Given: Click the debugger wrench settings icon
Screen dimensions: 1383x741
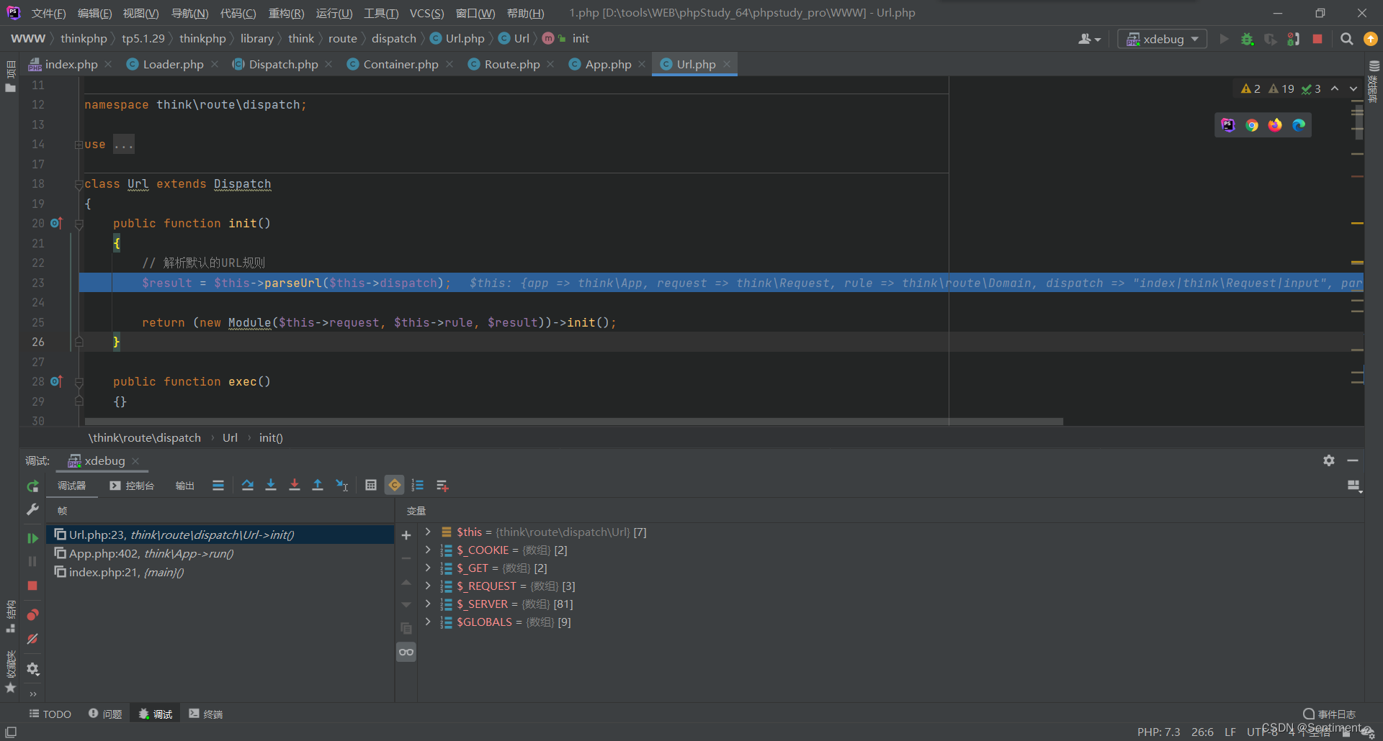Looking at the screenshot, I should click(32, 509).
